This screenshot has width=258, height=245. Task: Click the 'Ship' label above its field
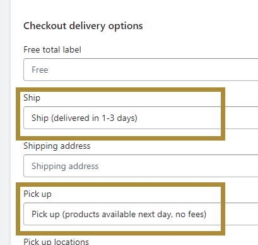click(x=32, y=98)
